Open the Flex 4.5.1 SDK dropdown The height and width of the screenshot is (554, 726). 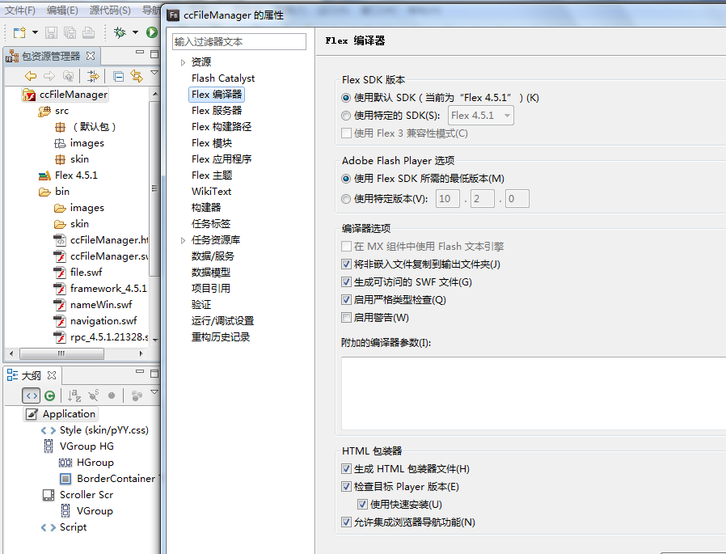[480, 116]
